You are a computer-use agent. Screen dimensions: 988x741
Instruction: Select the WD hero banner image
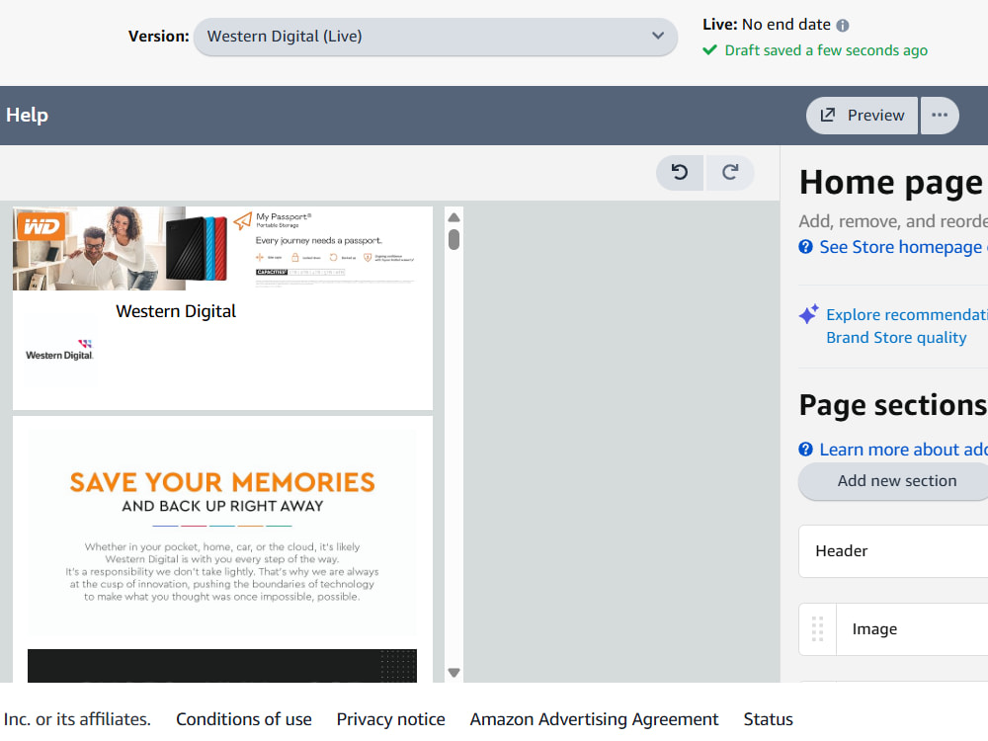222,248
